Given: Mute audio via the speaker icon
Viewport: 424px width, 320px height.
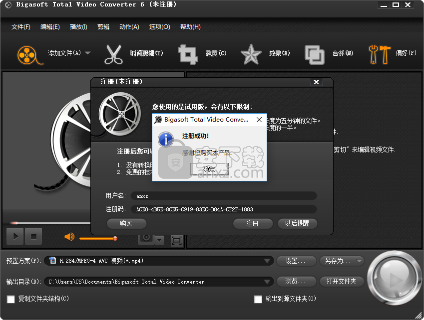Looking at the screenshot, I should point(69,237).
